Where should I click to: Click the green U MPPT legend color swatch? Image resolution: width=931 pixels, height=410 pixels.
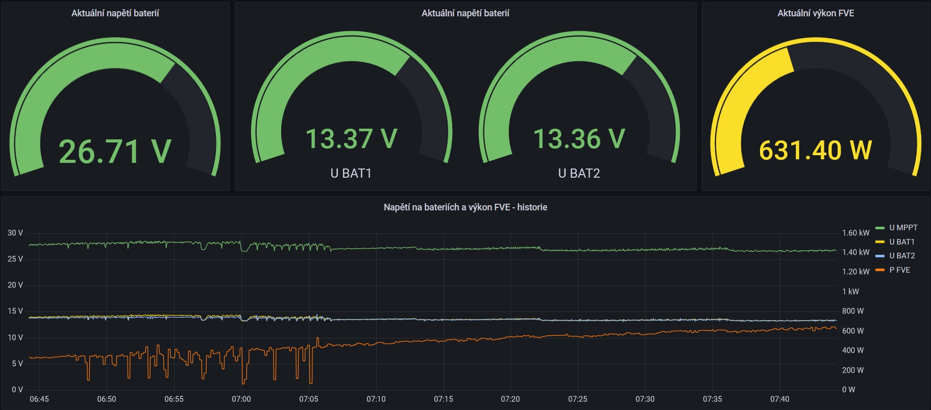click(x=880, y=228)
